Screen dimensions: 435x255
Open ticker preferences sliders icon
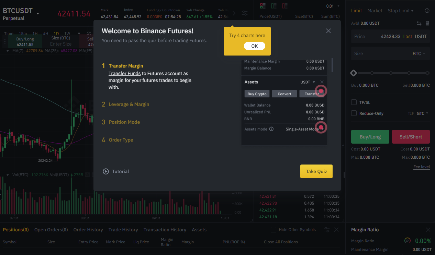[245, 13]
